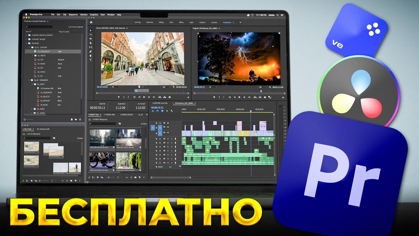
Task: Add marker in Source monitor
Action: 118,97
